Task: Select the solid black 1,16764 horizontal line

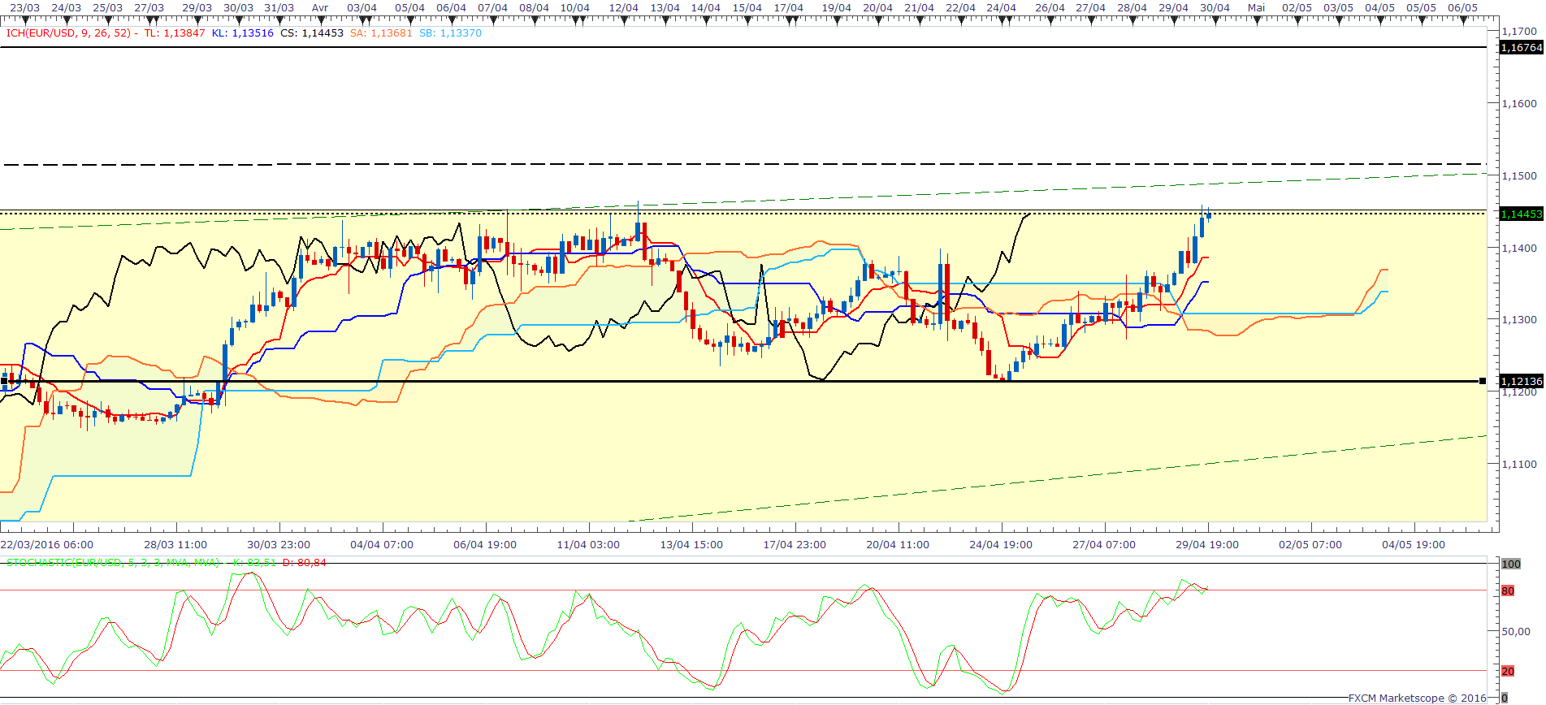Action: 731,48
